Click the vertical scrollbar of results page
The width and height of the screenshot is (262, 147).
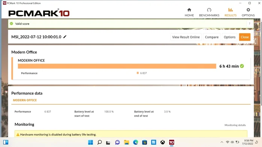pyautogui.click(x=261, y=63)
